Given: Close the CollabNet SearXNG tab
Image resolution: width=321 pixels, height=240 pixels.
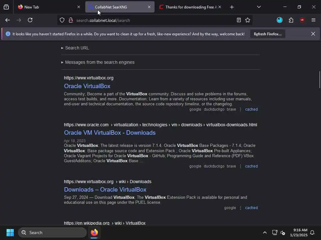Looking at the screenshot, I should pos(149,7).
